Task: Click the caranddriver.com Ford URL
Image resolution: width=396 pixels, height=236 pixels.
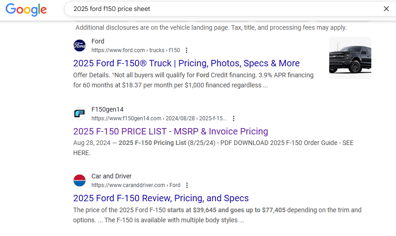Action: pos(136,185)
